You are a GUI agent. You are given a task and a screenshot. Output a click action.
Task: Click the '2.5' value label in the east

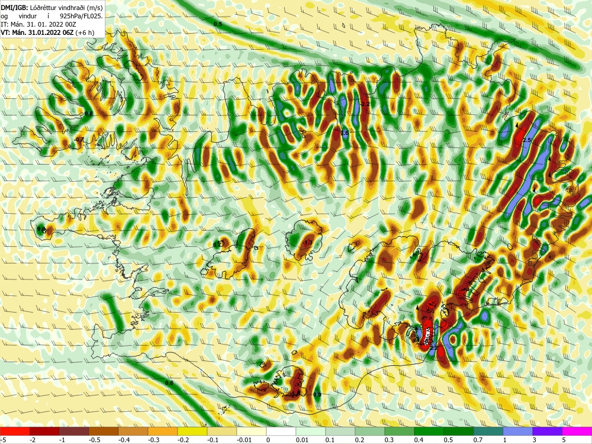(527, 140)
